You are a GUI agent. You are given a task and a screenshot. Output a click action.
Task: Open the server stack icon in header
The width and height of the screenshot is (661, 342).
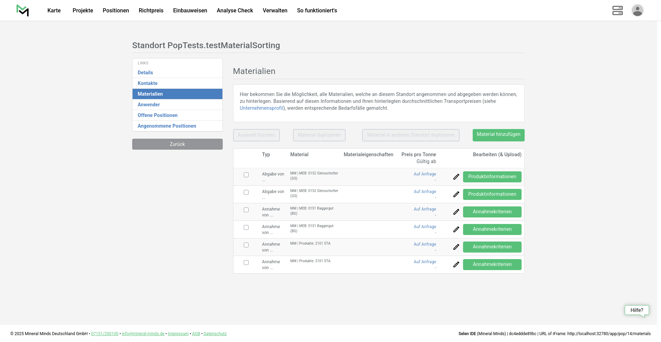[617, 10]
